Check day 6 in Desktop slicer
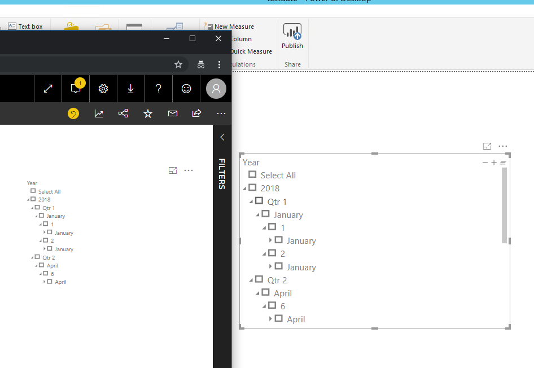 click(272, 305)
